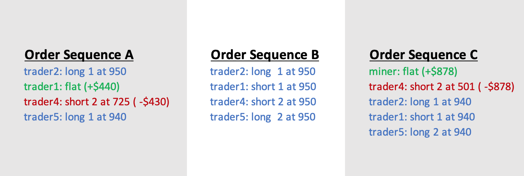Select trader2 long 1 at 950 in Sequence B

click(263, 71)
